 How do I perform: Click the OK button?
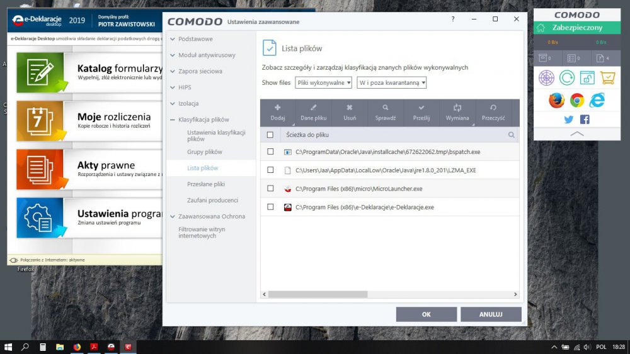pos(426,314)
